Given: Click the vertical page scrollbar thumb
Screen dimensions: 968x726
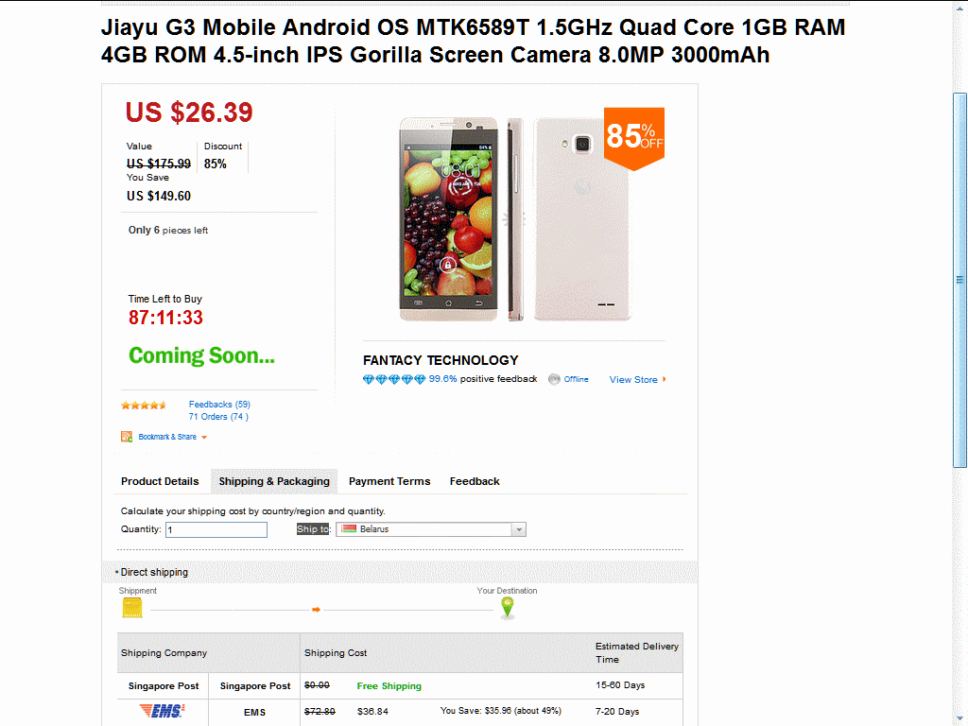Looking at the screenshot, I should [x=959, y=280].
